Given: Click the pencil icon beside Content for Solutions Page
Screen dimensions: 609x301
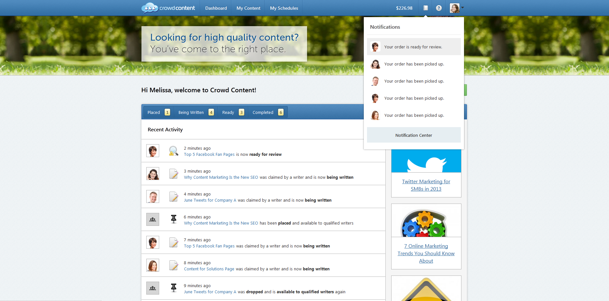Looking at the screenshot, I should click(x=173, y=265).
